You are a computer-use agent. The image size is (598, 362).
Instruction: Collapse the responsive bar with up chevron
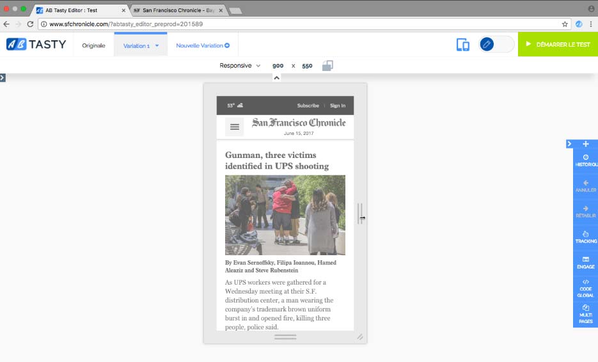[276, 78]
